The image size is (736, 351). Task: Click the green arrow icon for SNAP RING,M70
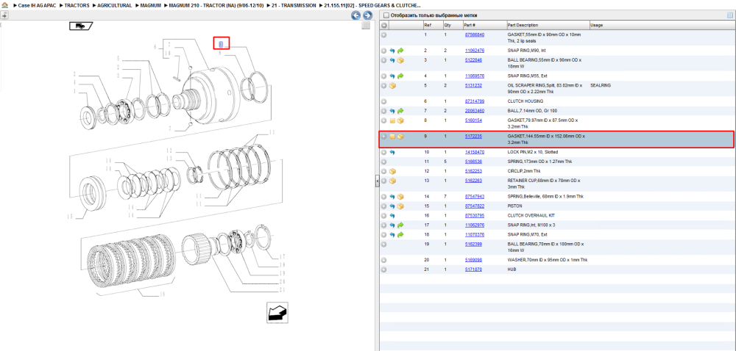(x=400, y=235)
